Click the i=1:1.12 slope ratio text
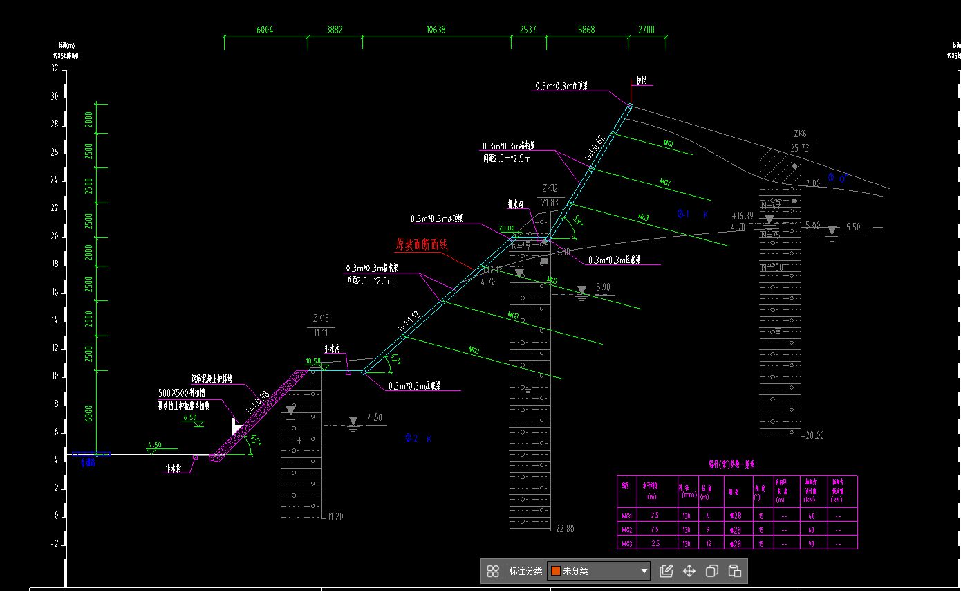Screen dimensions: 961x591 409,321
